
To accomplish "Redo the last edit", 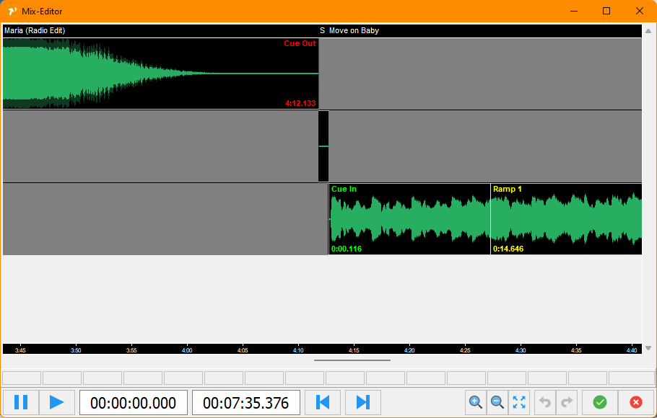I will tap(567, 403).
